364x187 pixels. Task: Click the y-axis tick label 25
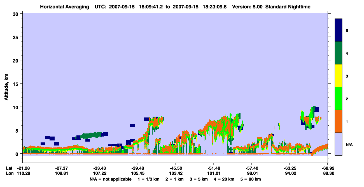pyautogui.click(x=16, y=37)
